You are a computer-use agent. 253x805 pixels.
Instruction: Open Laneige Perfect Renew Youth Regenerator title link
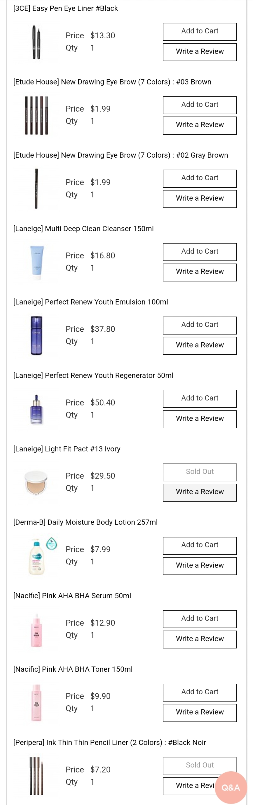(x=93, y=375)
